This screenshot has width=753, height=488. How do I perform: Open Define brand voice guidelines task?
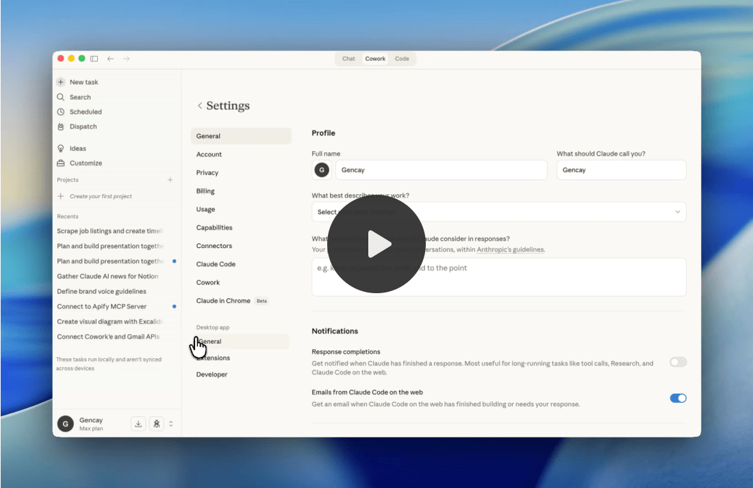coord(102,291)
